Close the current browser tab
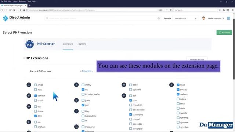This screenshot has height=132, width=235. pos(25,5)
